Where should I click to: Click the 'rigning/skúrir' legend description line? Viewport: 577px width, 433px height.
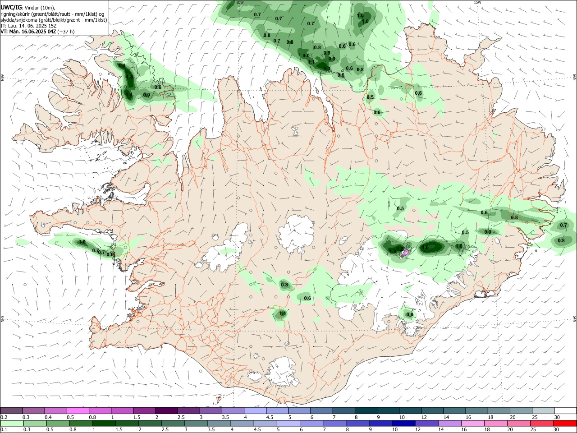click(52, 14)
